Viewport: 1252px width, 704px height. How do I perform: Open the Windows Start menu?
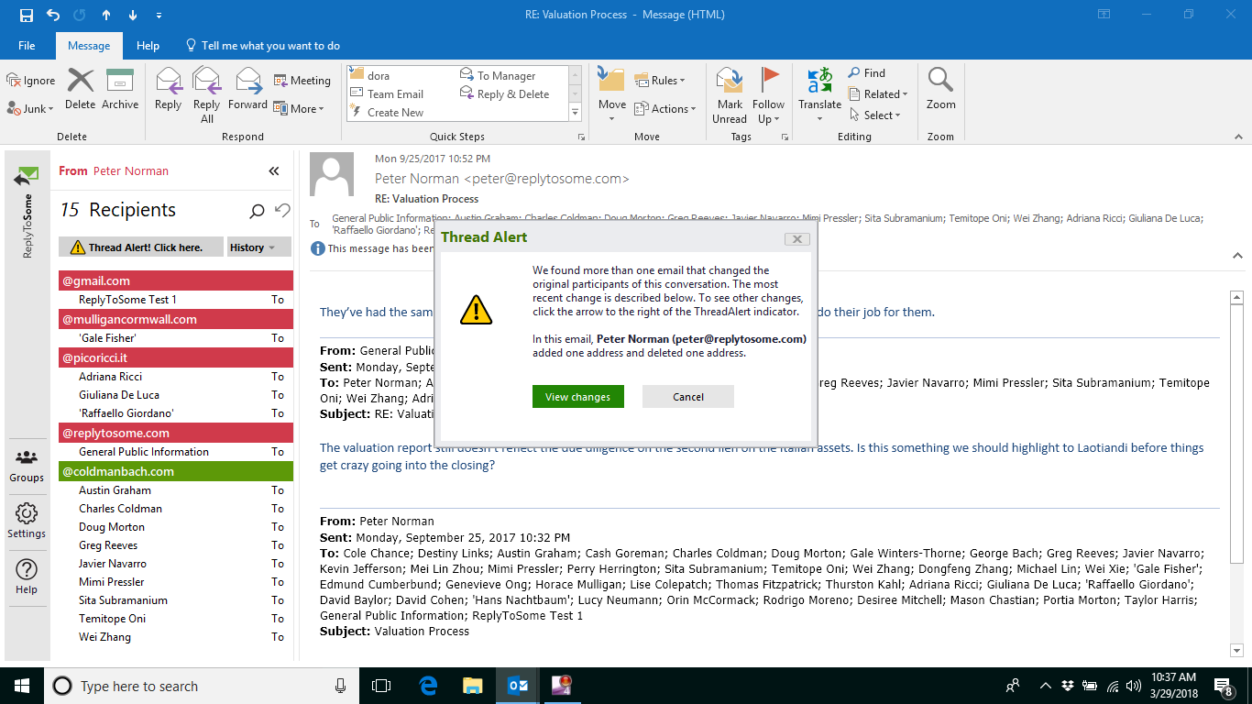pos(22,686)
